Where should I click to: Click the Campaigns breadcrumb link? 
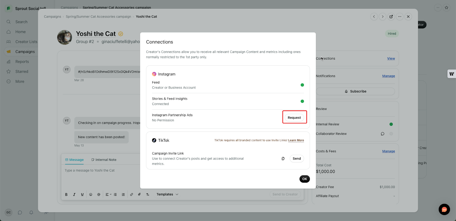pyautogui.click(x=52, y=16)
